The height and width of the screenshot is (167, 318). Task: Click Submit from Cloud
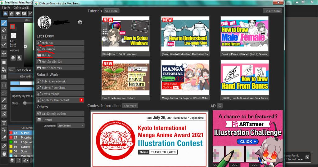coord(60,88)
